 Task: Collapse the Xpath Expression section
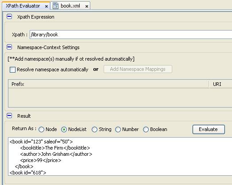coord(9,16)
